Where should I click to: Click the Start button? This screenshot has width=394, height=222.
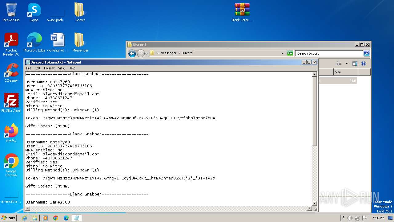click(x=9, y=218)
